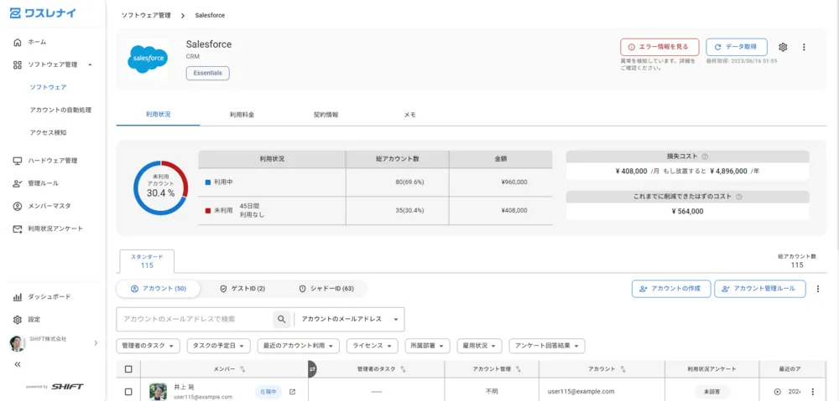Click the search magnifier button
This screenshot has width=839, height=401.
(281, 319)
